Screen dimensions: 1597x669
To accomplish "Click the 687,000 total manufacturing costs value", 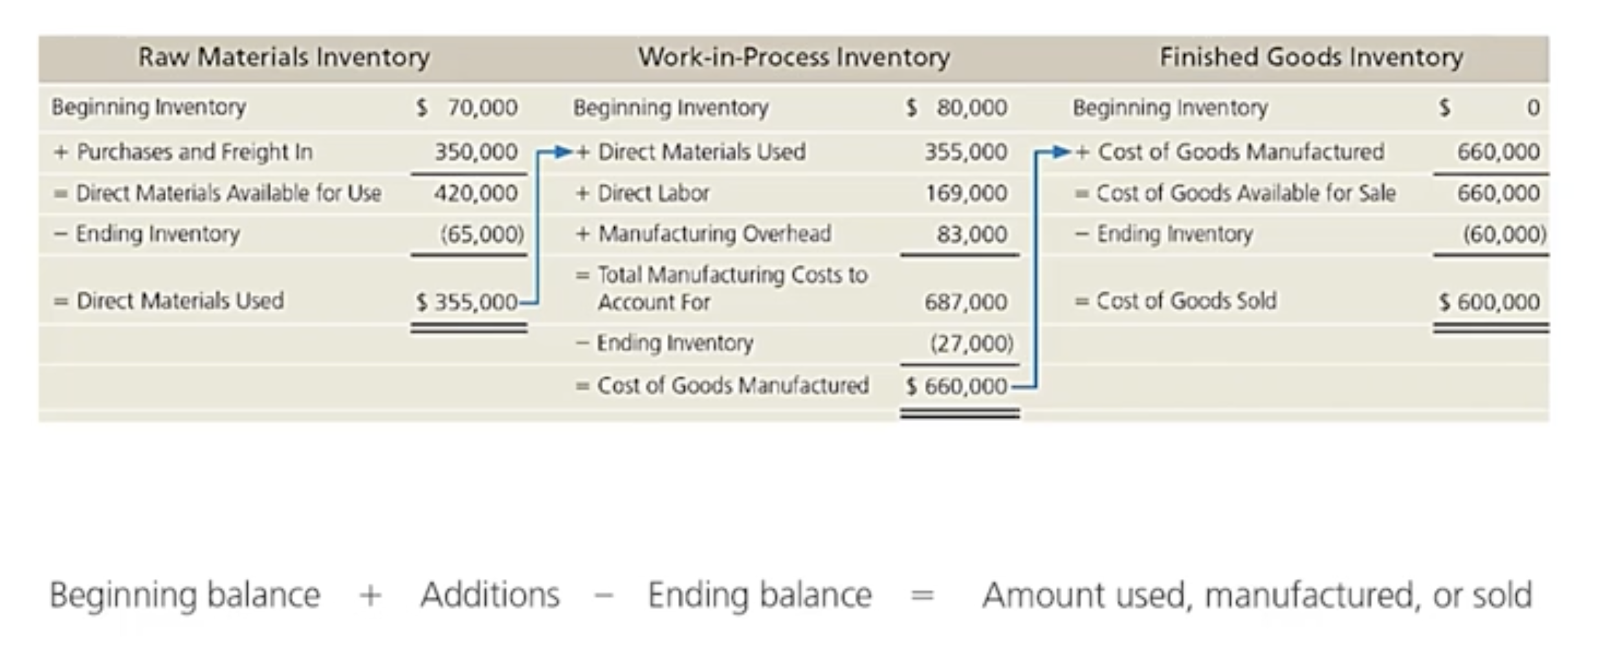I will point(965,302).
